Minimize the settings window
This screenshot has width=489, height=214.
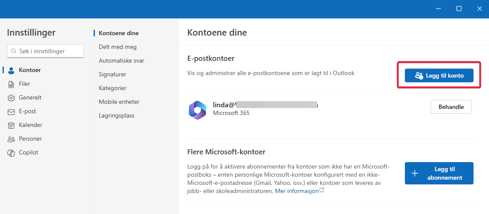[x=438, y=9]
